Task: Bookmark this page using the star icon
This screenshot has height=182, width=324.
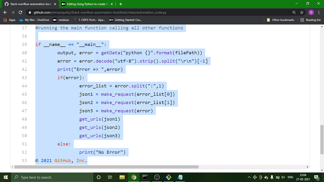Action: (302, 12)
